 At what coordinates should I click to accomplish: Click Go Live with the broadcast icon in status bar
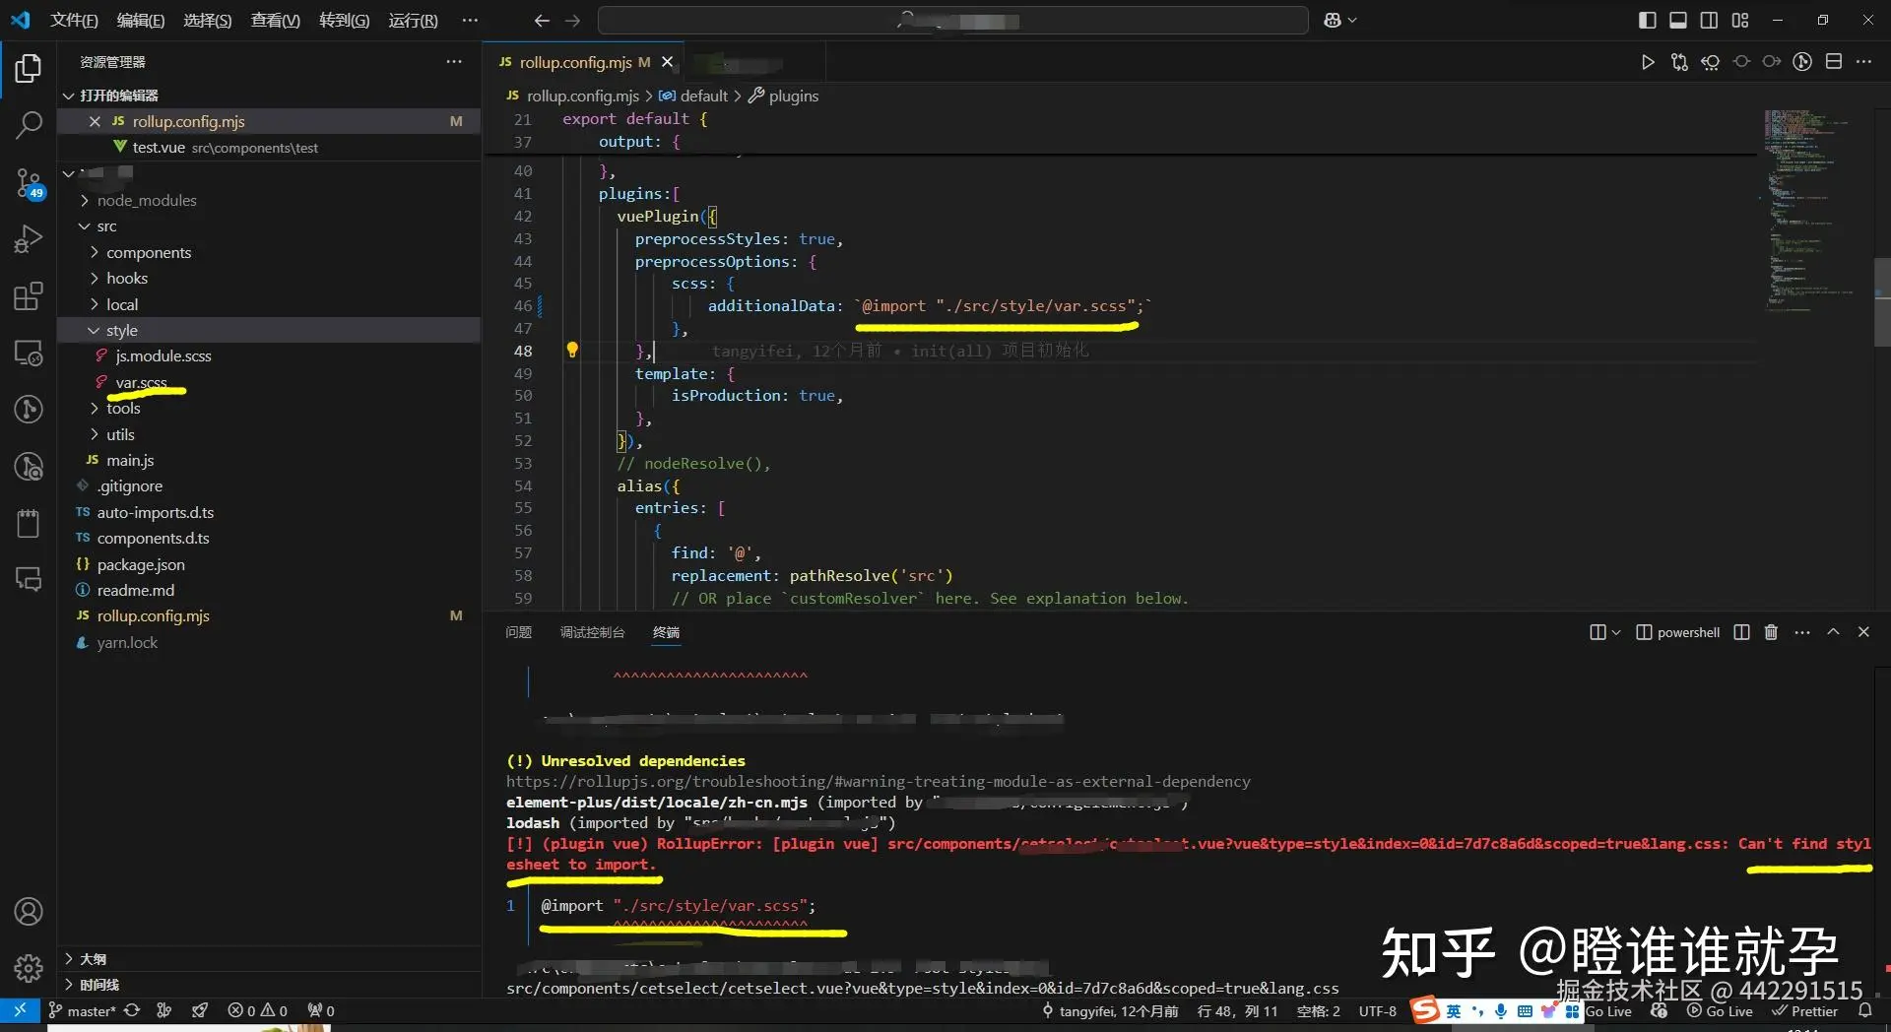1720,1010
